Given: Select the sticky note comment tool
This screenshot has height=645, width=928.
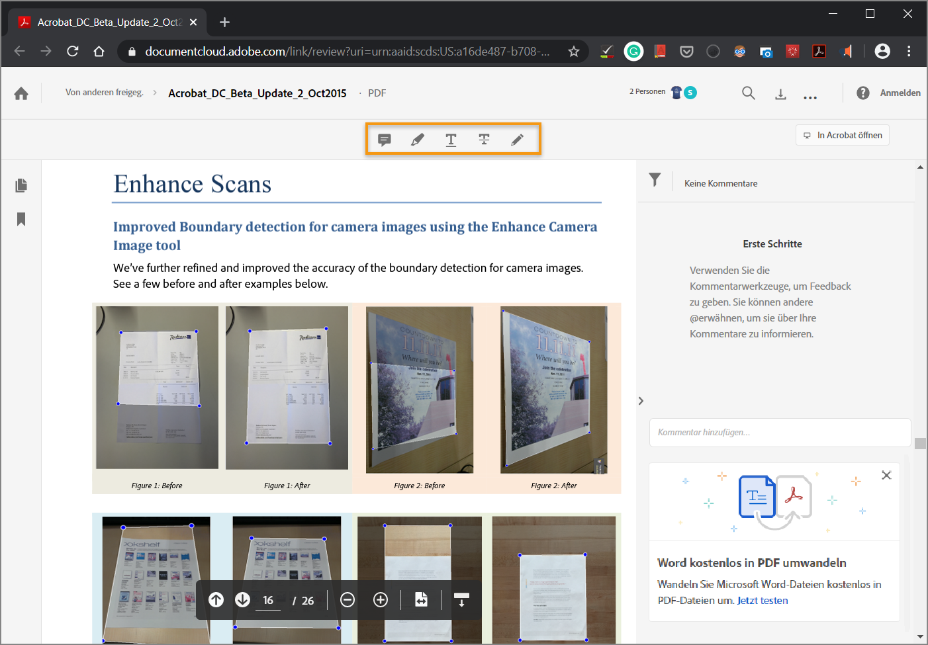Looking at the screenshot, I should point(385,140).
